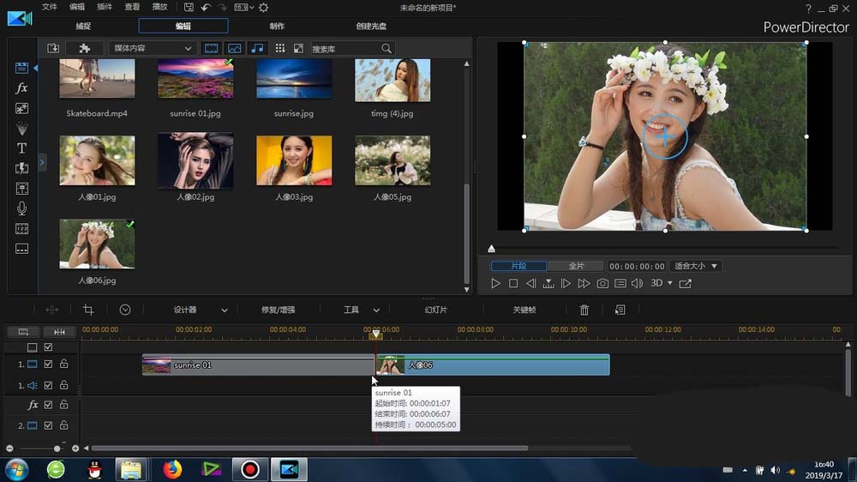
Task: Click the crop tool icon above timeline
Action: [x=87, y=310]
